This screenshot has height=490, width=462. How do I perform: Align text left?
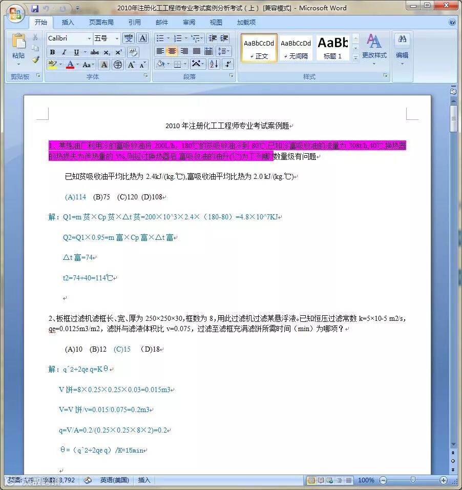tap(160, 51)
